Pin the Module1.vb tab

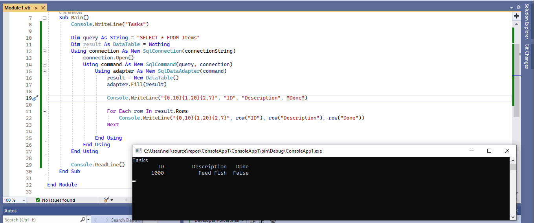[36, 8]
